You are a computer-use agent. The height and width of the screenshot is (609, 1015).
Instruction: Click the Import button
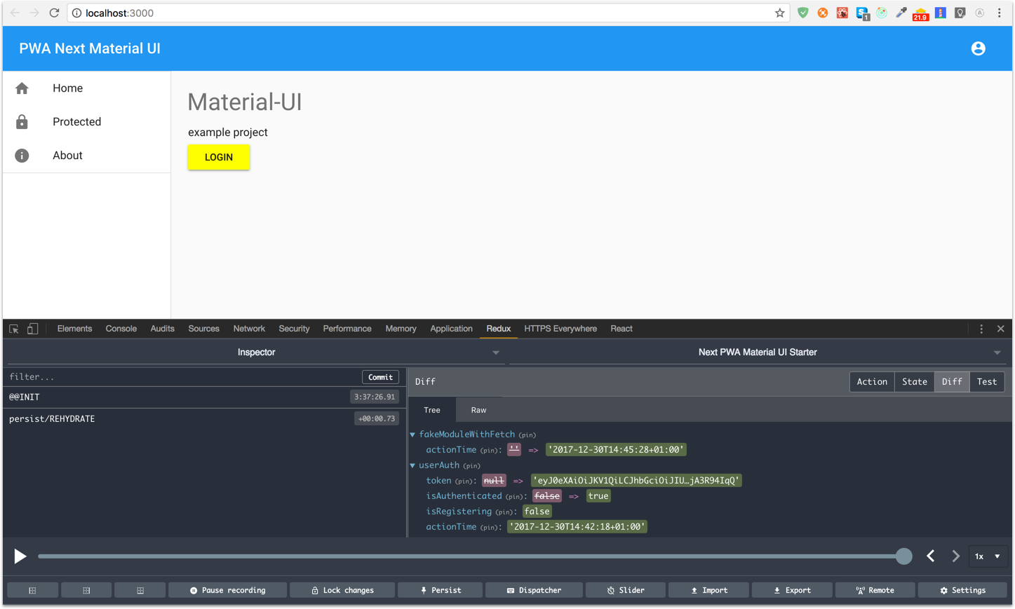[x=708, y=590]
